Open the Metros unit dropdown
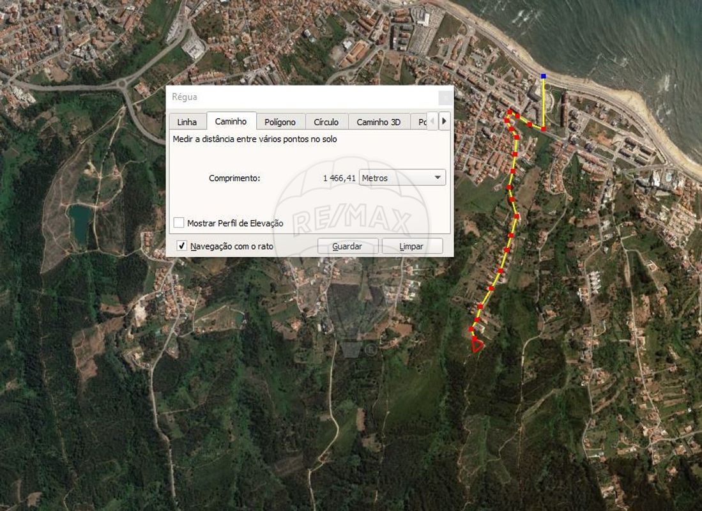 (x=402, y=178)
